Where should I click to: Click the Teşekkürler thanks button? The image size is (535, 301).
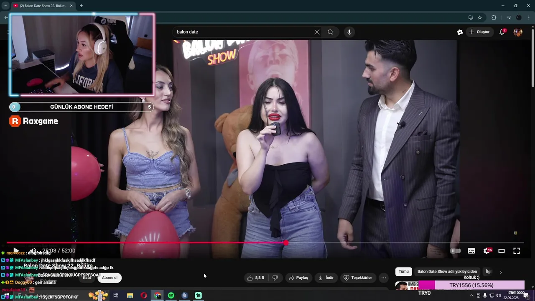pos(358,278)
